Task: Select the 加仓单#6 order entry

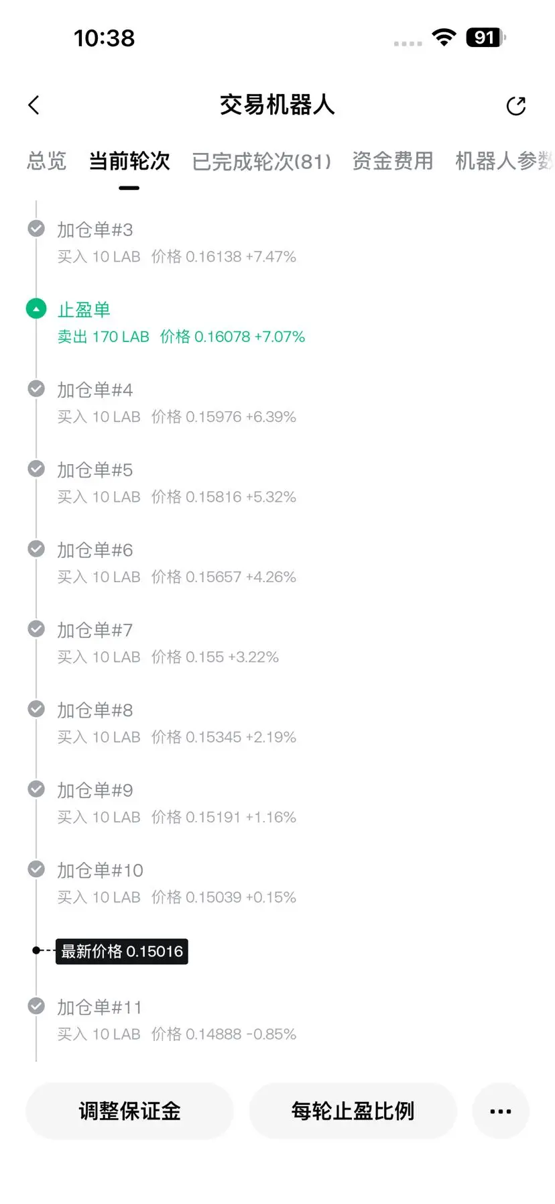Action: 176,563
